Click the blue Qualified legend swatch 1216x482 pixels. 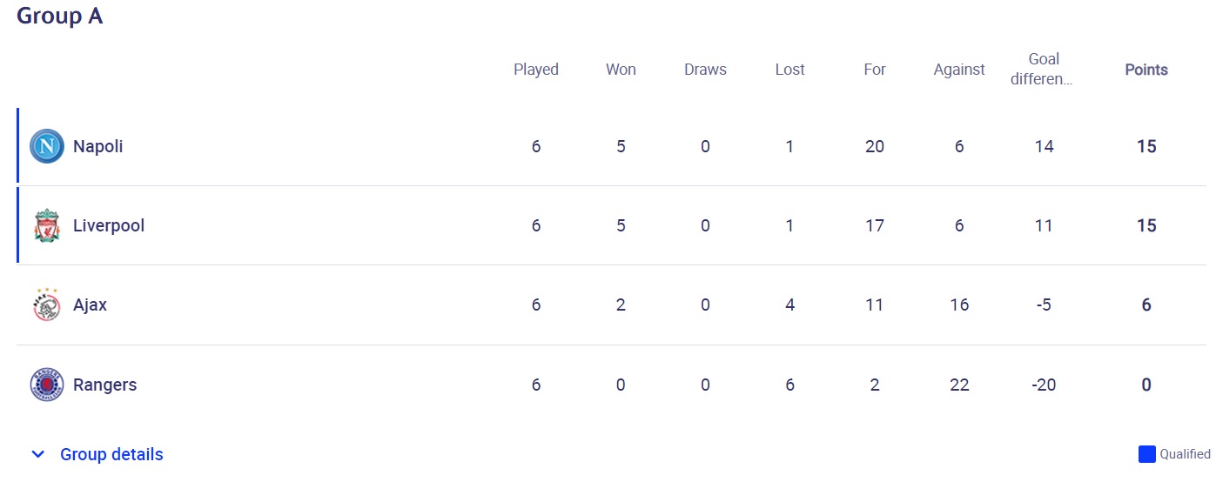click(x=1146, y=454)
